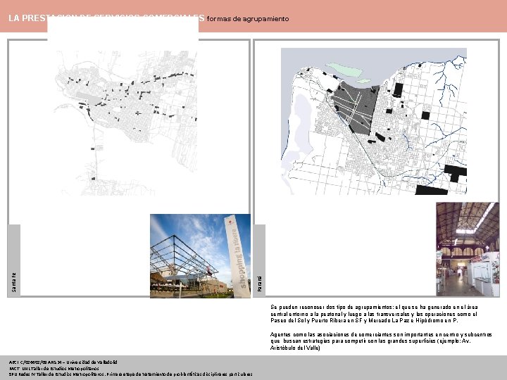
Task: Select the Mercado La Paz interior photo
Action: tap(468, 249)
